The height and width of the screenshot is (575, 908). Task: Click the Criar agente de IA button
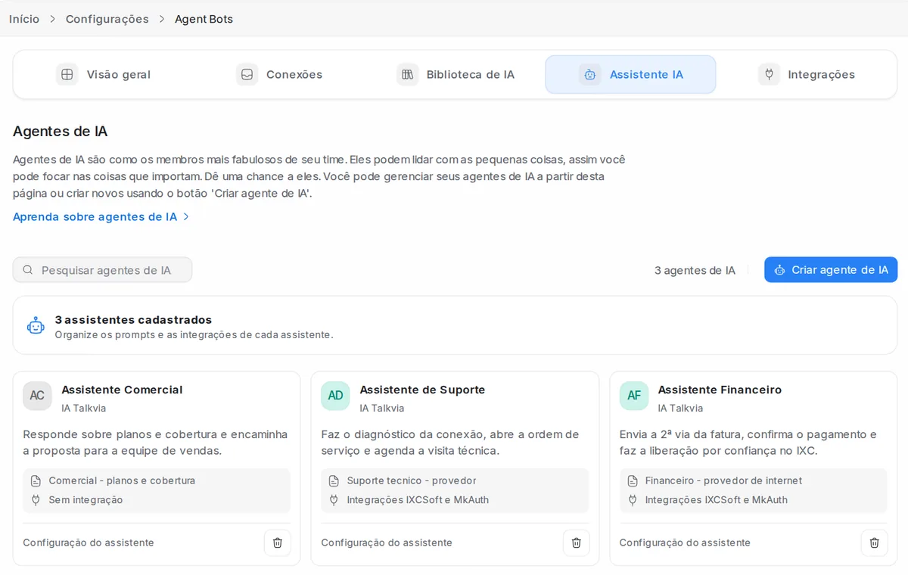click(831, 270)
